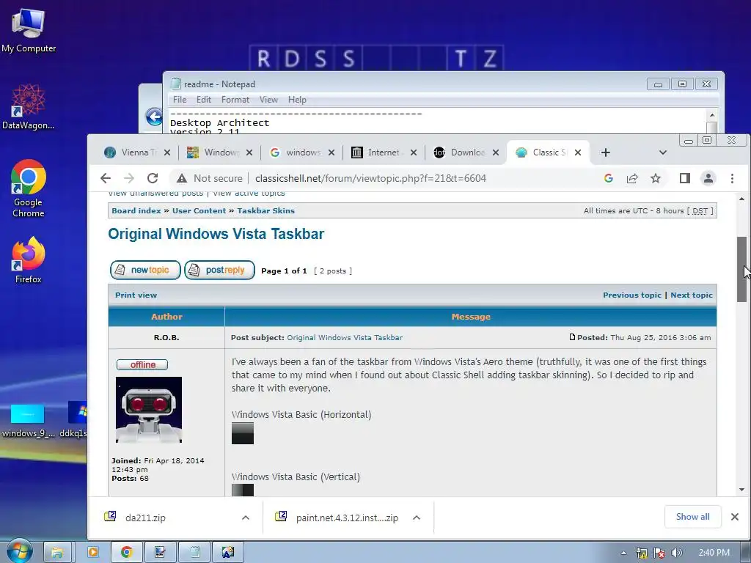Open Board index breadcrumb link
This screenshot has height=563, width=751.
coord(136,210)
